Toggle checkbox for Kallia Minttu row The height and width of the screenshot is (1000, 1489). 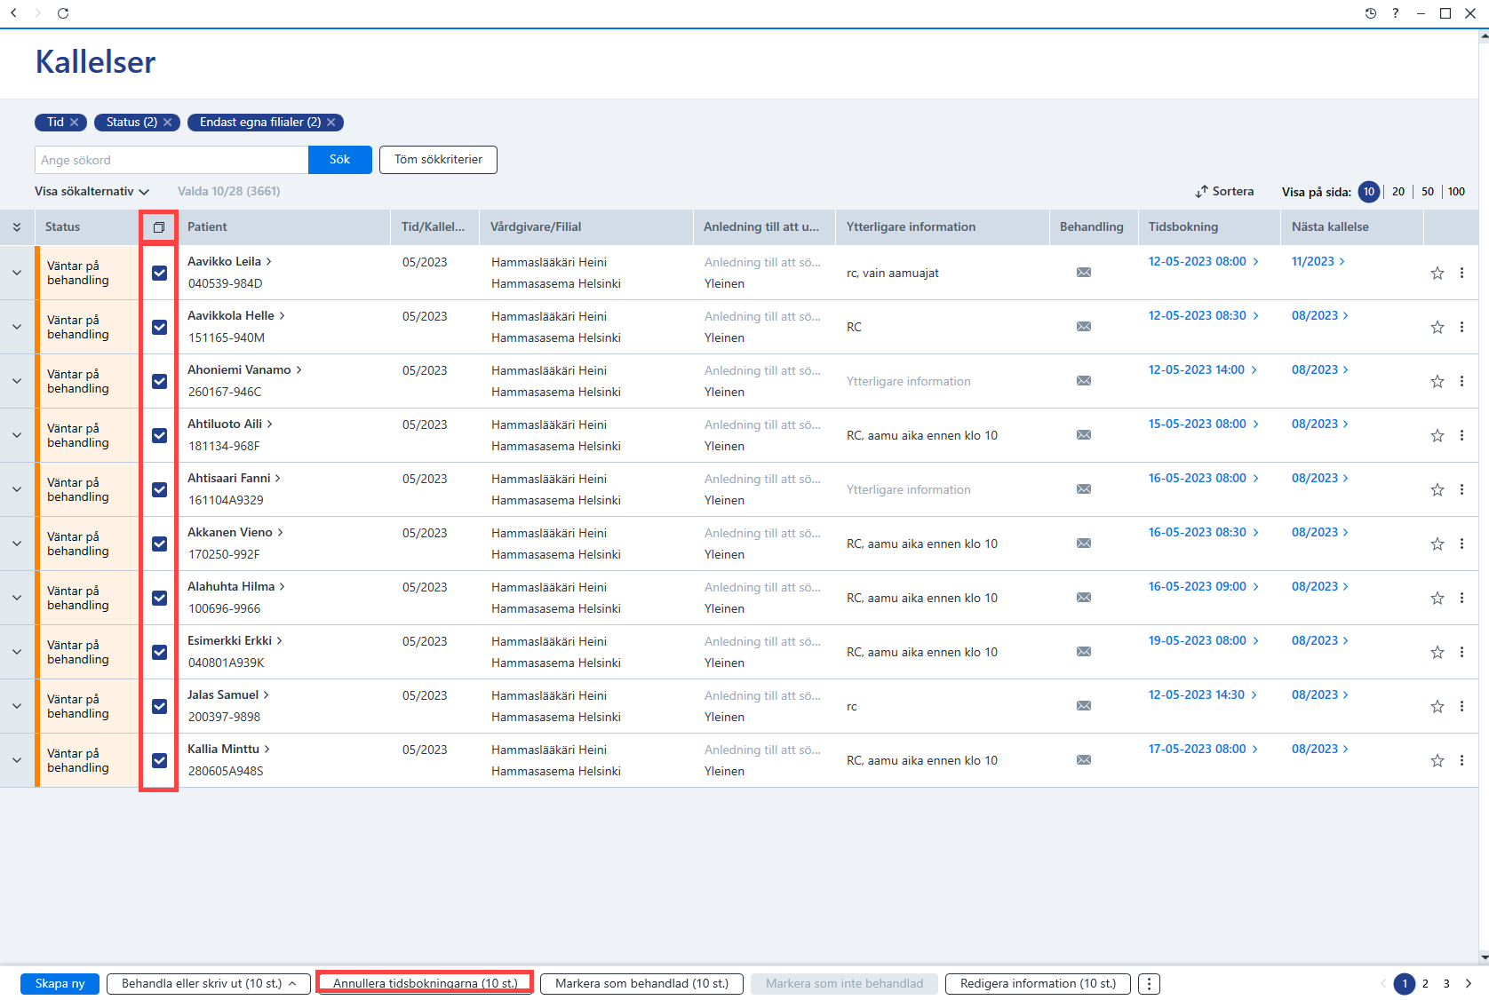(x=159, y=761)
